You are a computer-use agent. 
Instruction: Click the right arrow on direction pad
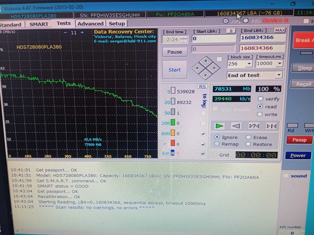214,68
